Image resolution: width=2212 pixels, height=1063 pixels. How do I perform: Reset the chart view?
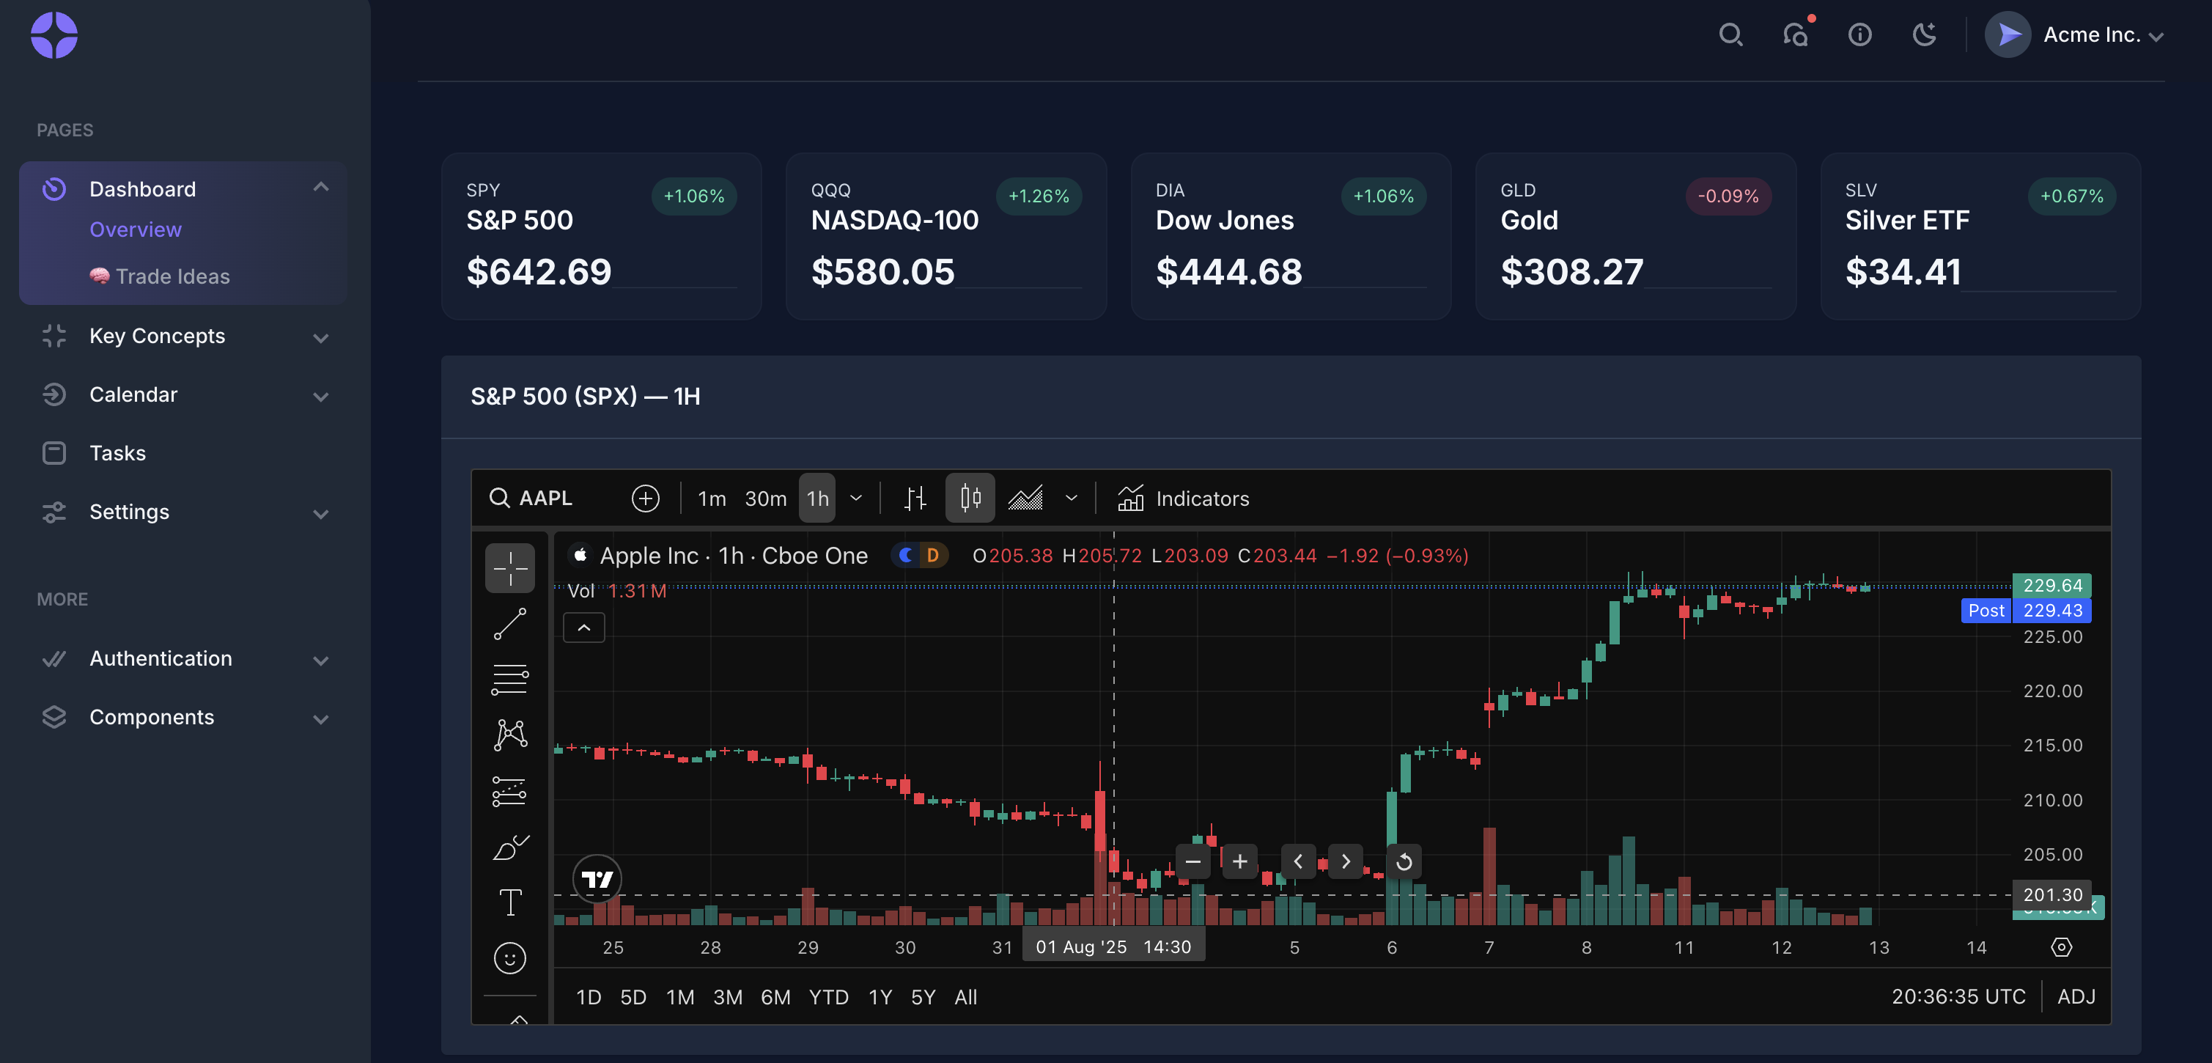click(1404, 861)
